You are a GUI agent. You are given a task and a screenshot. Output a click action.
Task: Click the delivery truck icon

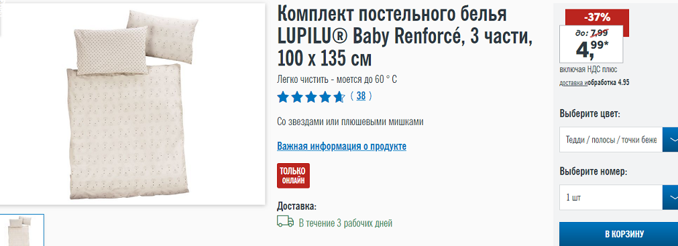point(286,222)
